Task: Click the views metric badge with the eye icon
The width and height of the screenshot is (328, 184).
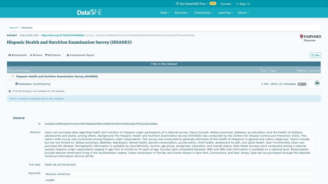Action: tap(302, 84)
